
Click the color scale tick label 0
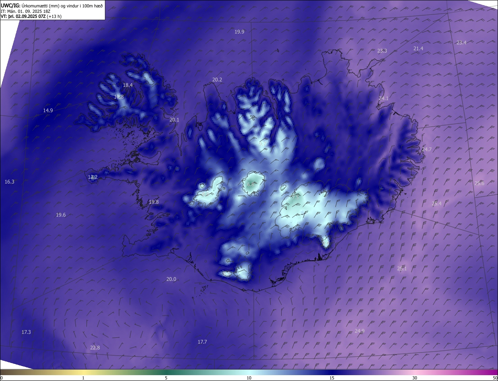(x=2, y=378)
